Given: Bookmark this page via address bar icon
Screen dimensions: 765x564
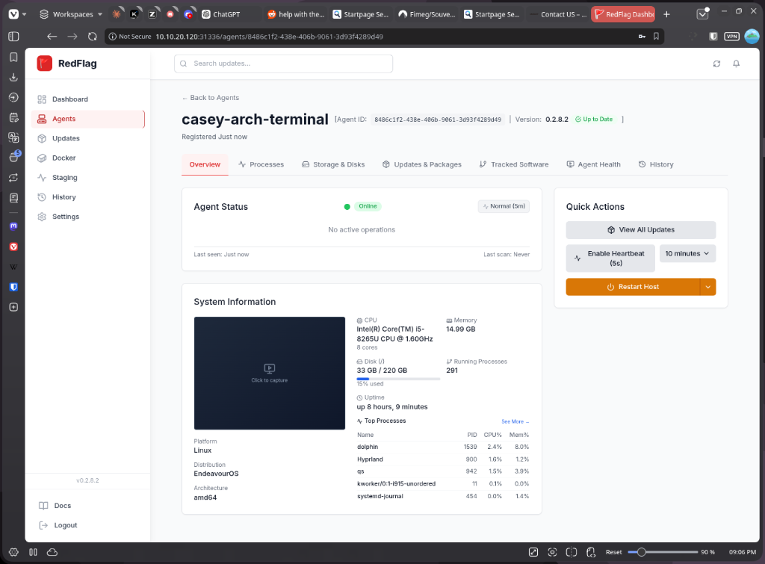Looking at the screenshot, I should pos(656,36).
